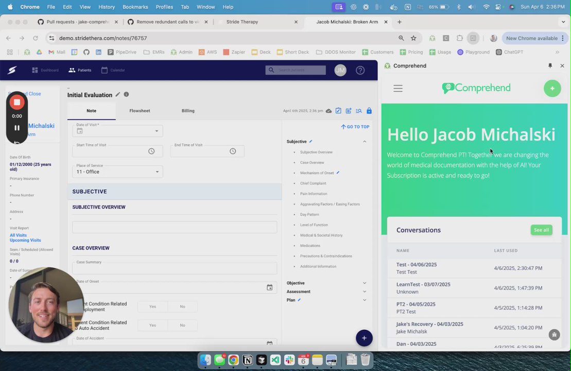Switch to the Note tab
This screenshot has height=371, width=571.
click(92, 111)
